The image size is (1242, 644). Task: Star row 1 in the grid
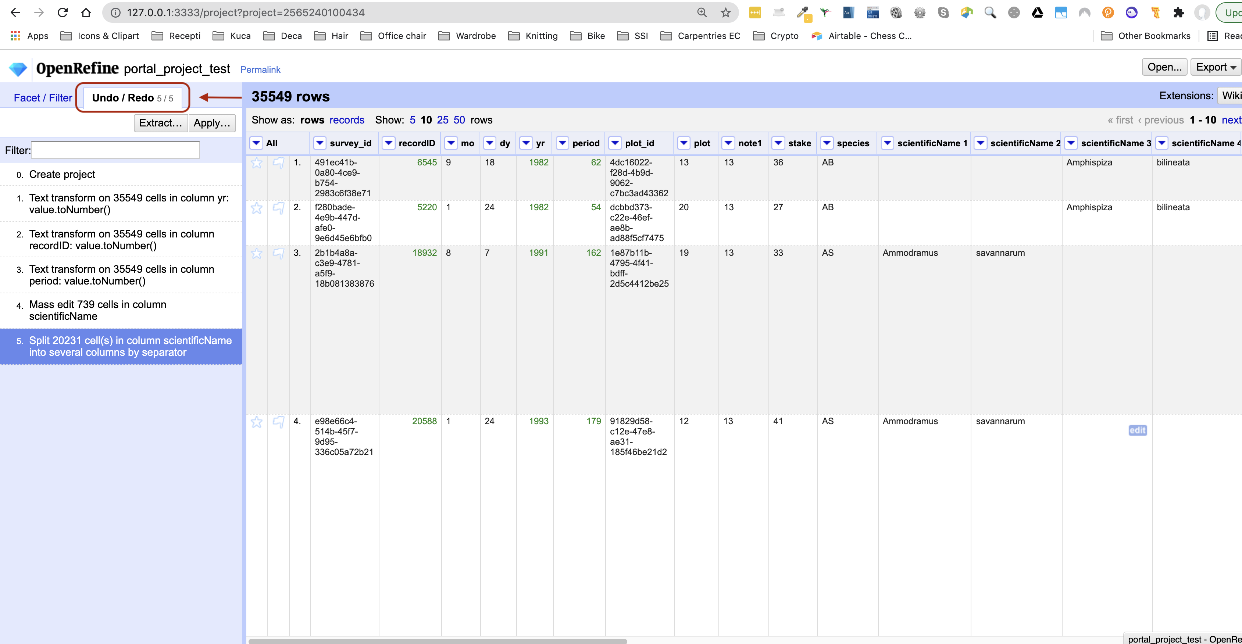point(257,163)
